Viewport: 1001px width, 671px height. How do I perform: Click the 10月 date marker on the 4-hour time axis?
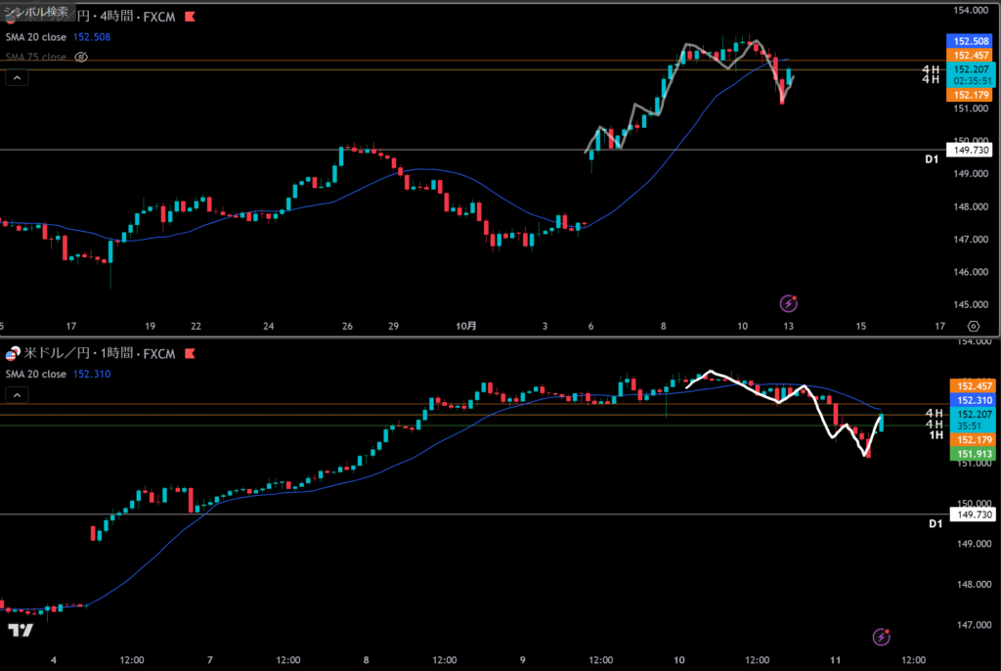[x=467, y=326]
